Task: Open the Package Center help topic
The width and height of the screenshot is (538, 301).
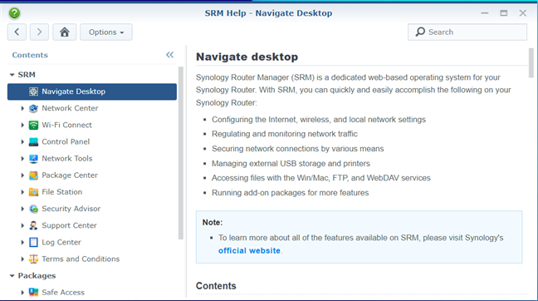Action: point(70,175)
